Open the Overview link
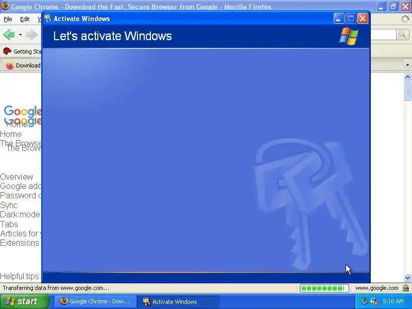This screenshot has height=309, width=412. [16, 177]
